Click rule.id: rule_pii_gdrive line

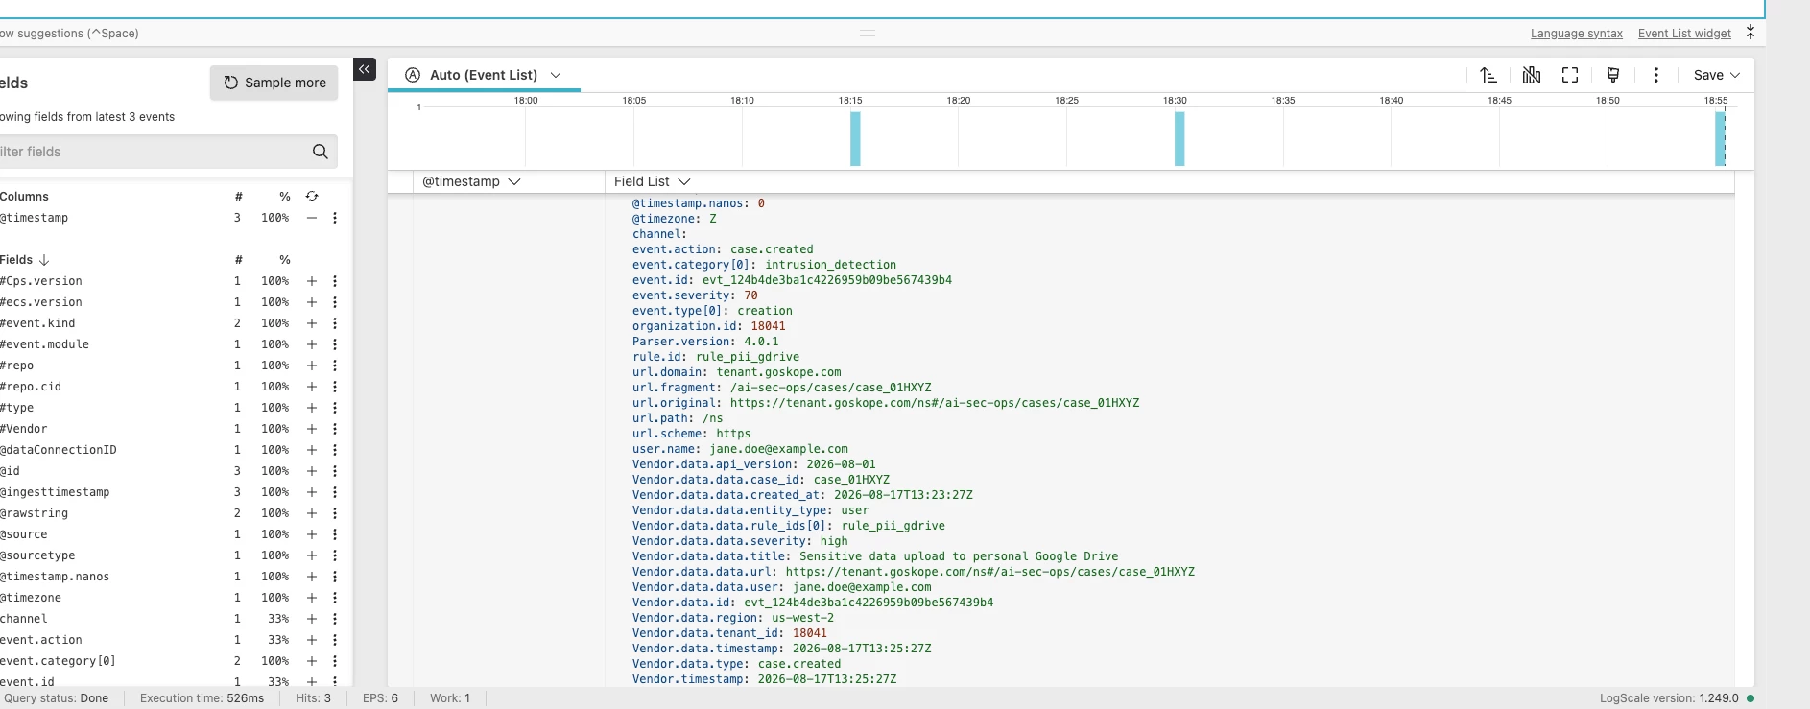pos(716,357)
